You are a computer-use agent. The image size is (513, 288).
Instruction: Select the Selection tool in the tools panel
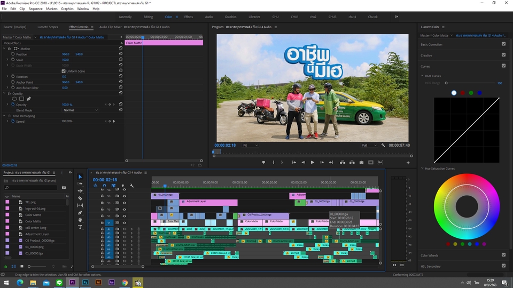(x=80, y=177)
